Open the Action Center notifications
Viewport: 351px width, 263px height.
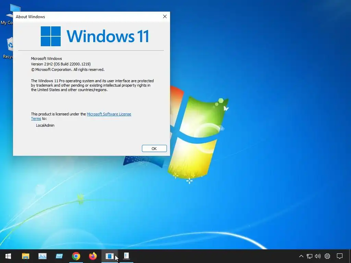tap(340, 256)
